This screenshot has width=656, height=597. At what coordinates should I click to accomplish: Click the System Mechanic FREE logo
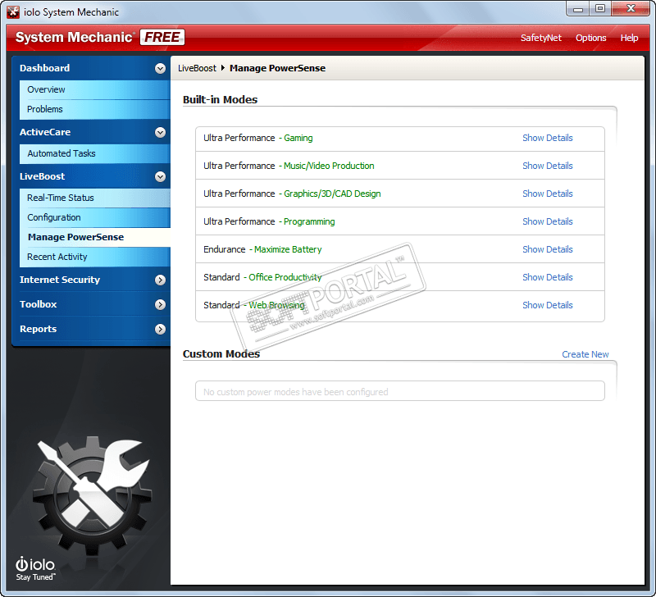[99, 37]
